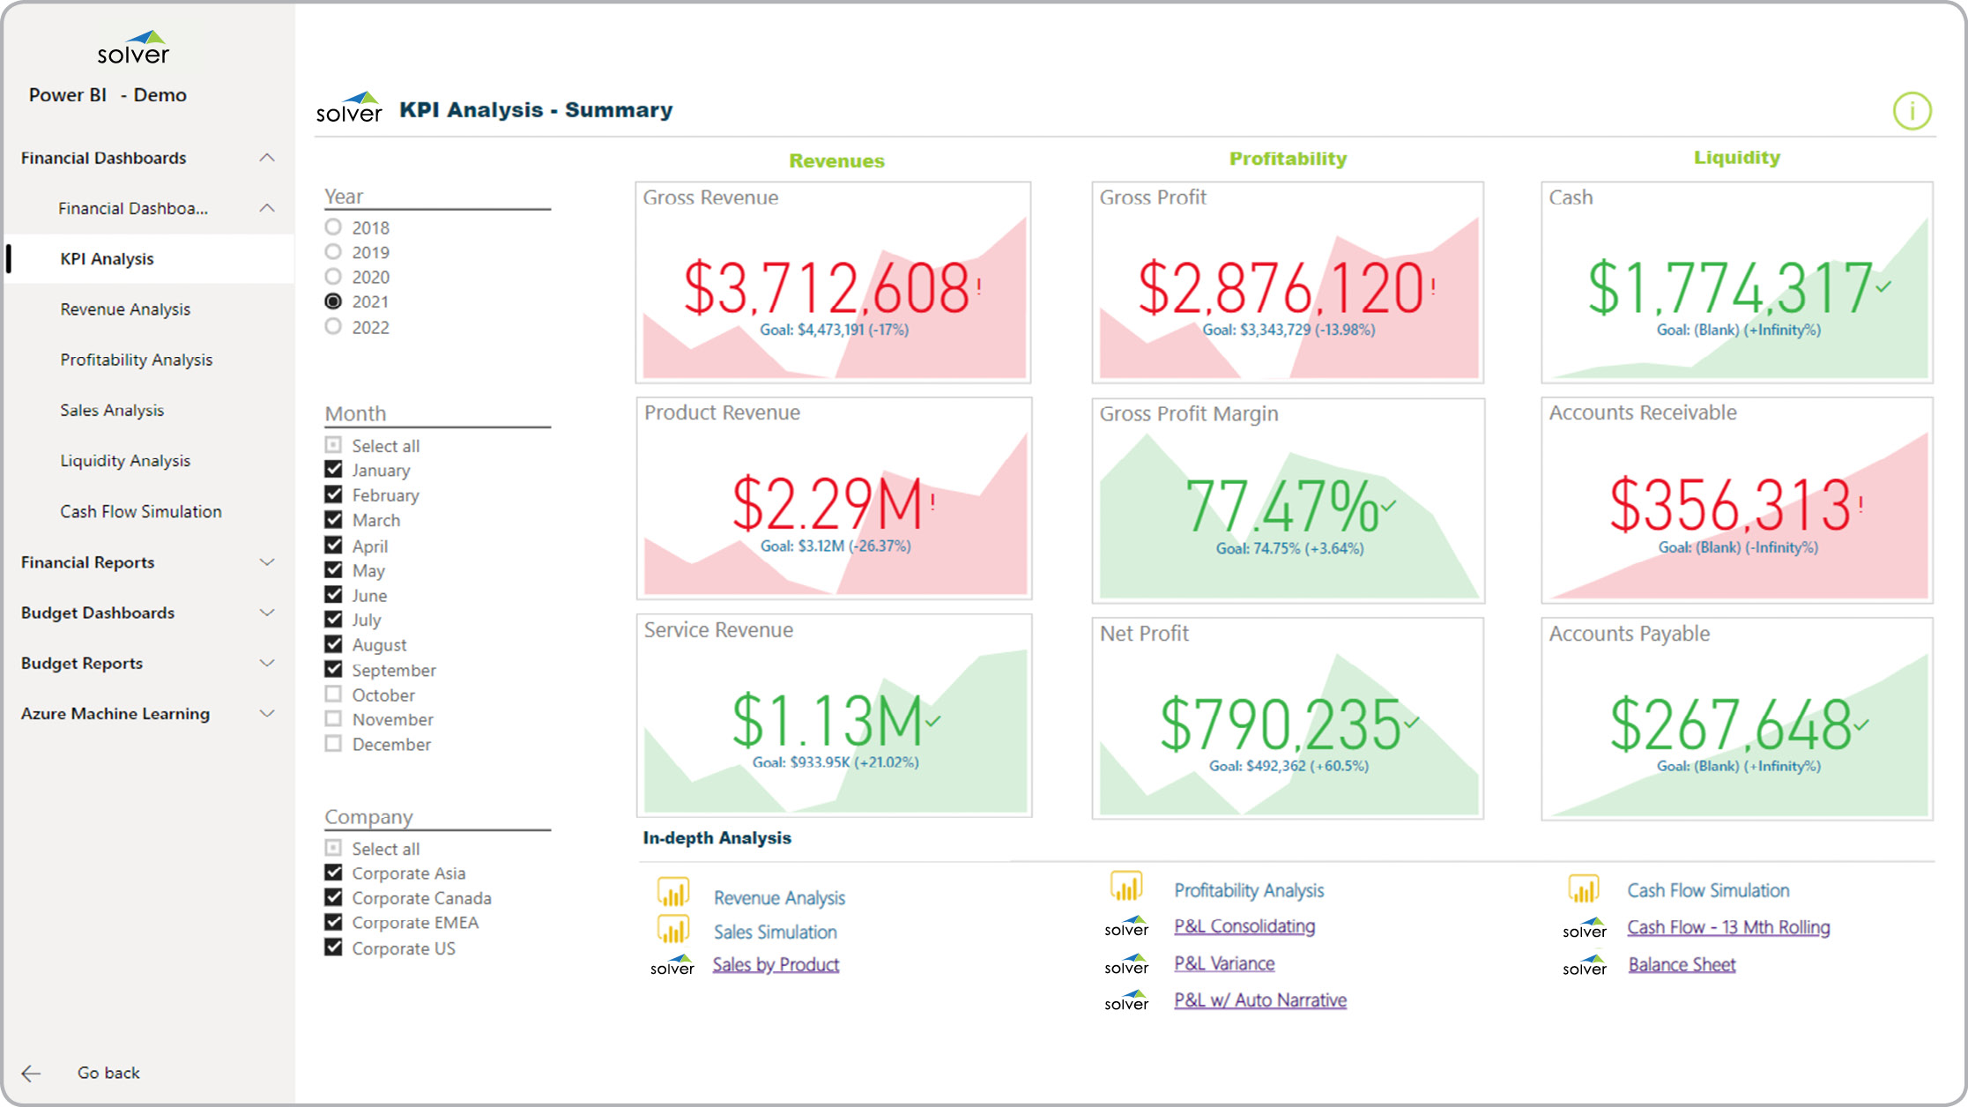The width and height of the screenshot is (1968, 1107).
Task: Deselect the January month checkbox
Action: 335,471
